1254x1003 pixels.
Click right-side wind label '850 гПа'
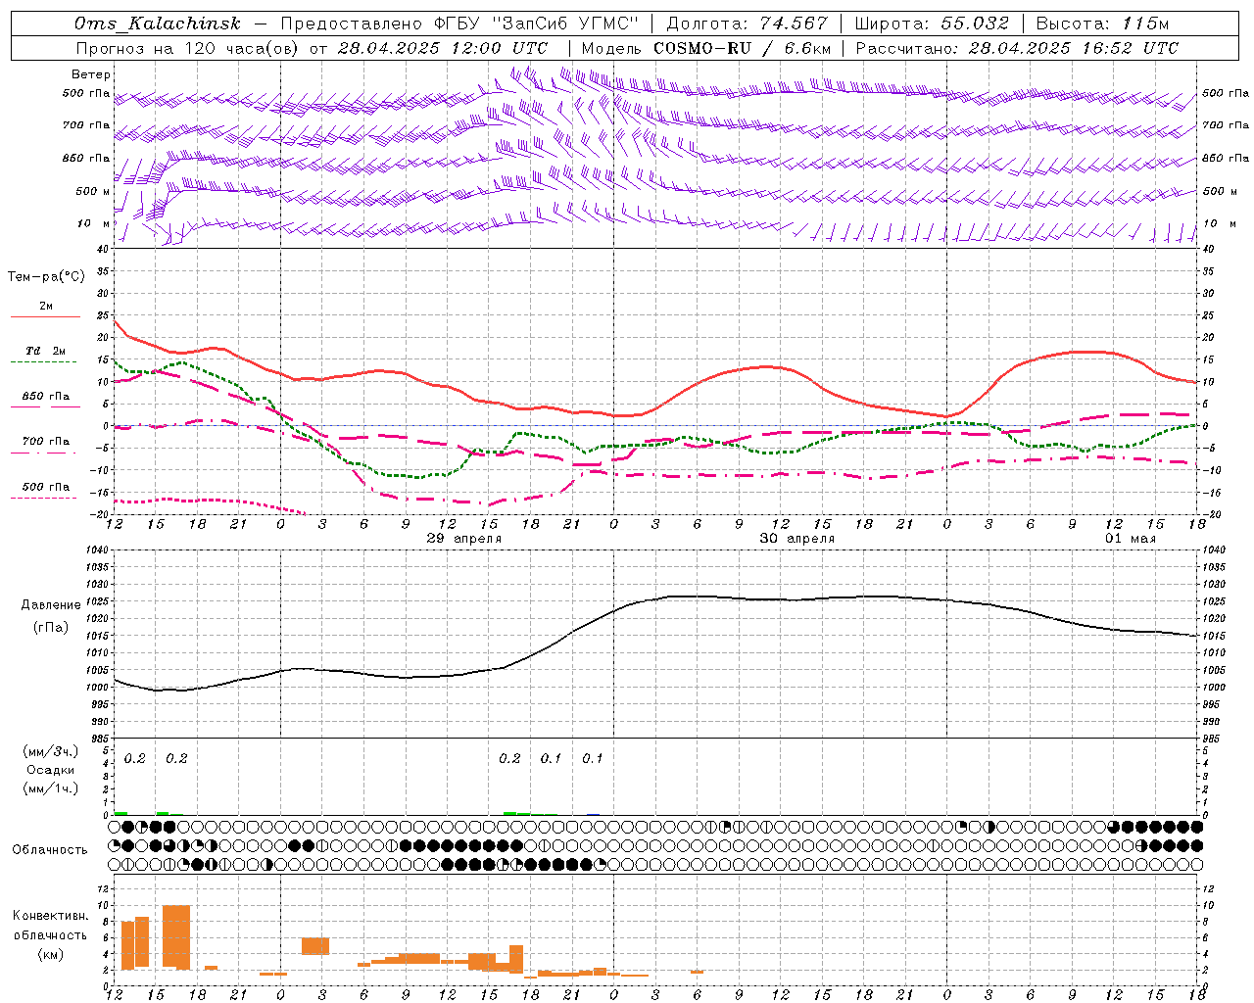click(x=1226, y=158)
